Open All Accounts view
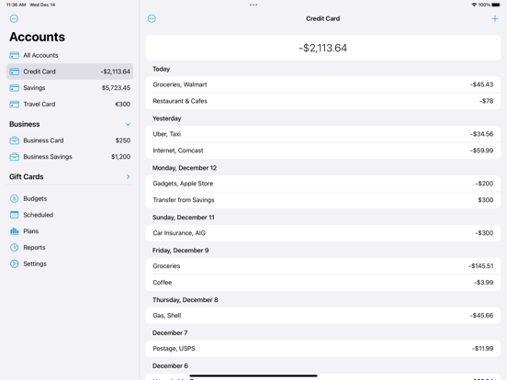The width and height of the screenshot is (507, 380). click(70, 55)
